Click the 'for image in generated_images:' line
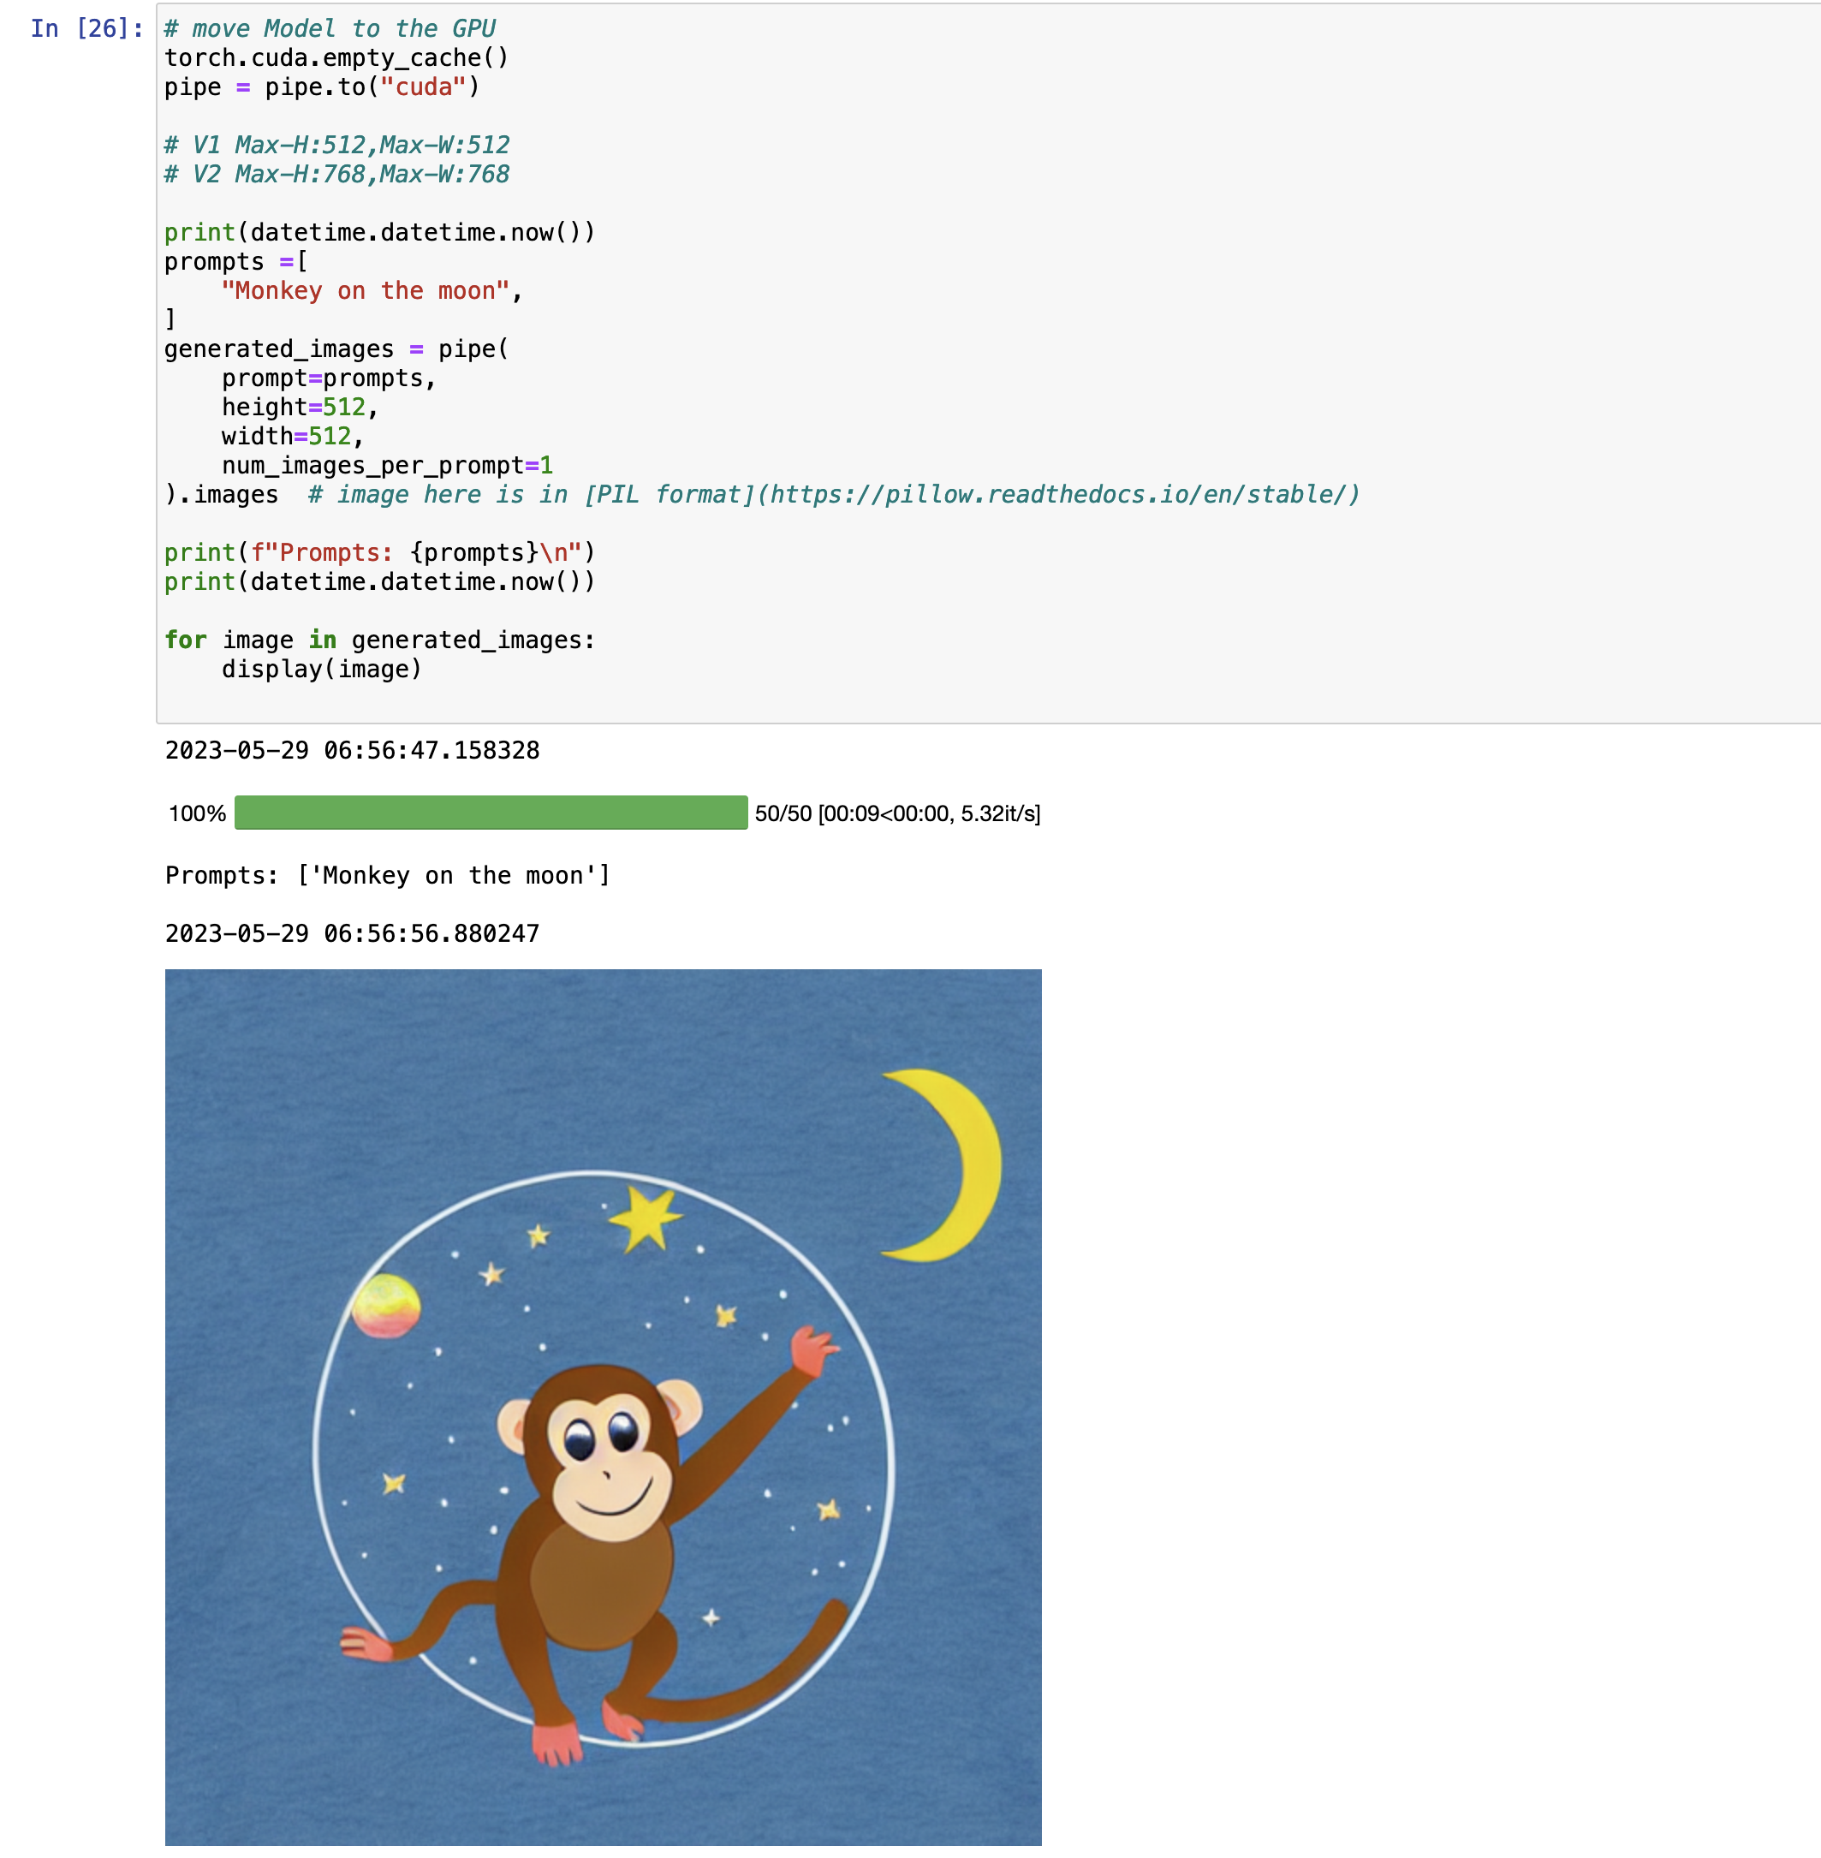This screenshot has height=1858, width=1821. pos(379,640)
